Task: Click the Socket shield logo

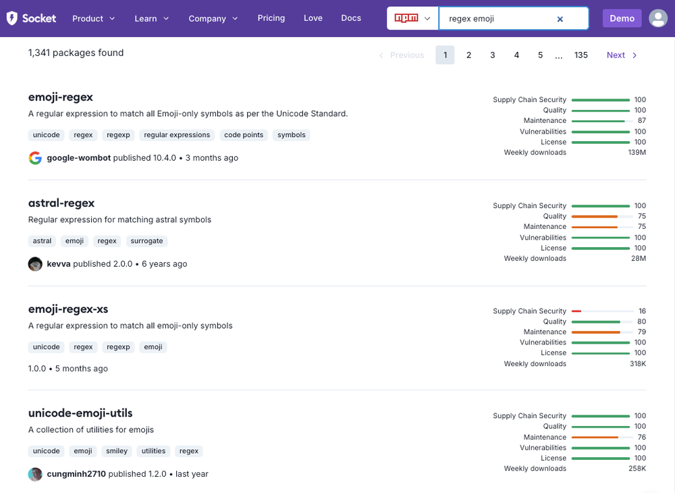Action: 11,18
